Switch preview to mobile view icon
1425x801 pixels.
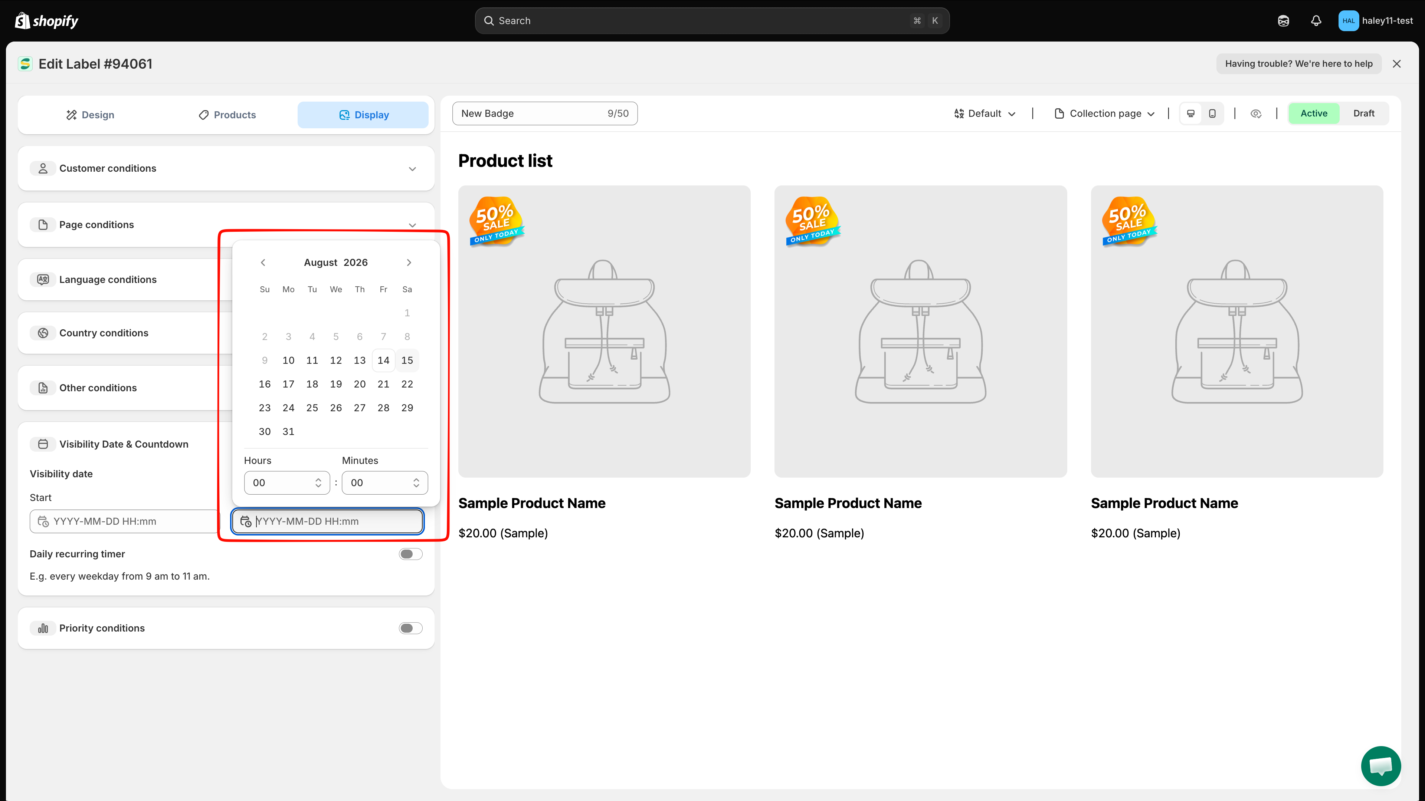[1212, 113]
